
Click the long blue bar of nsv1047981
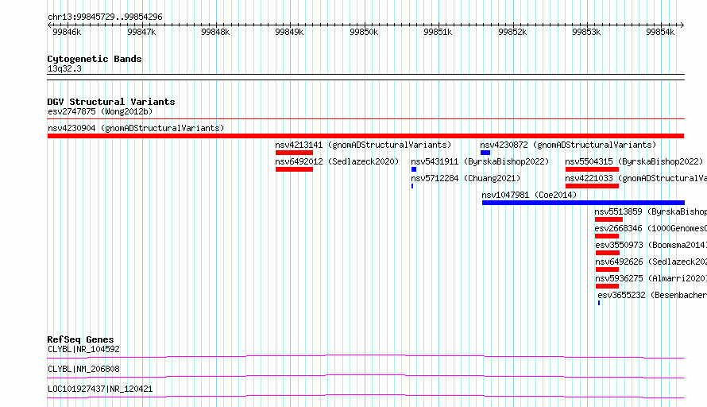point(583,203)
